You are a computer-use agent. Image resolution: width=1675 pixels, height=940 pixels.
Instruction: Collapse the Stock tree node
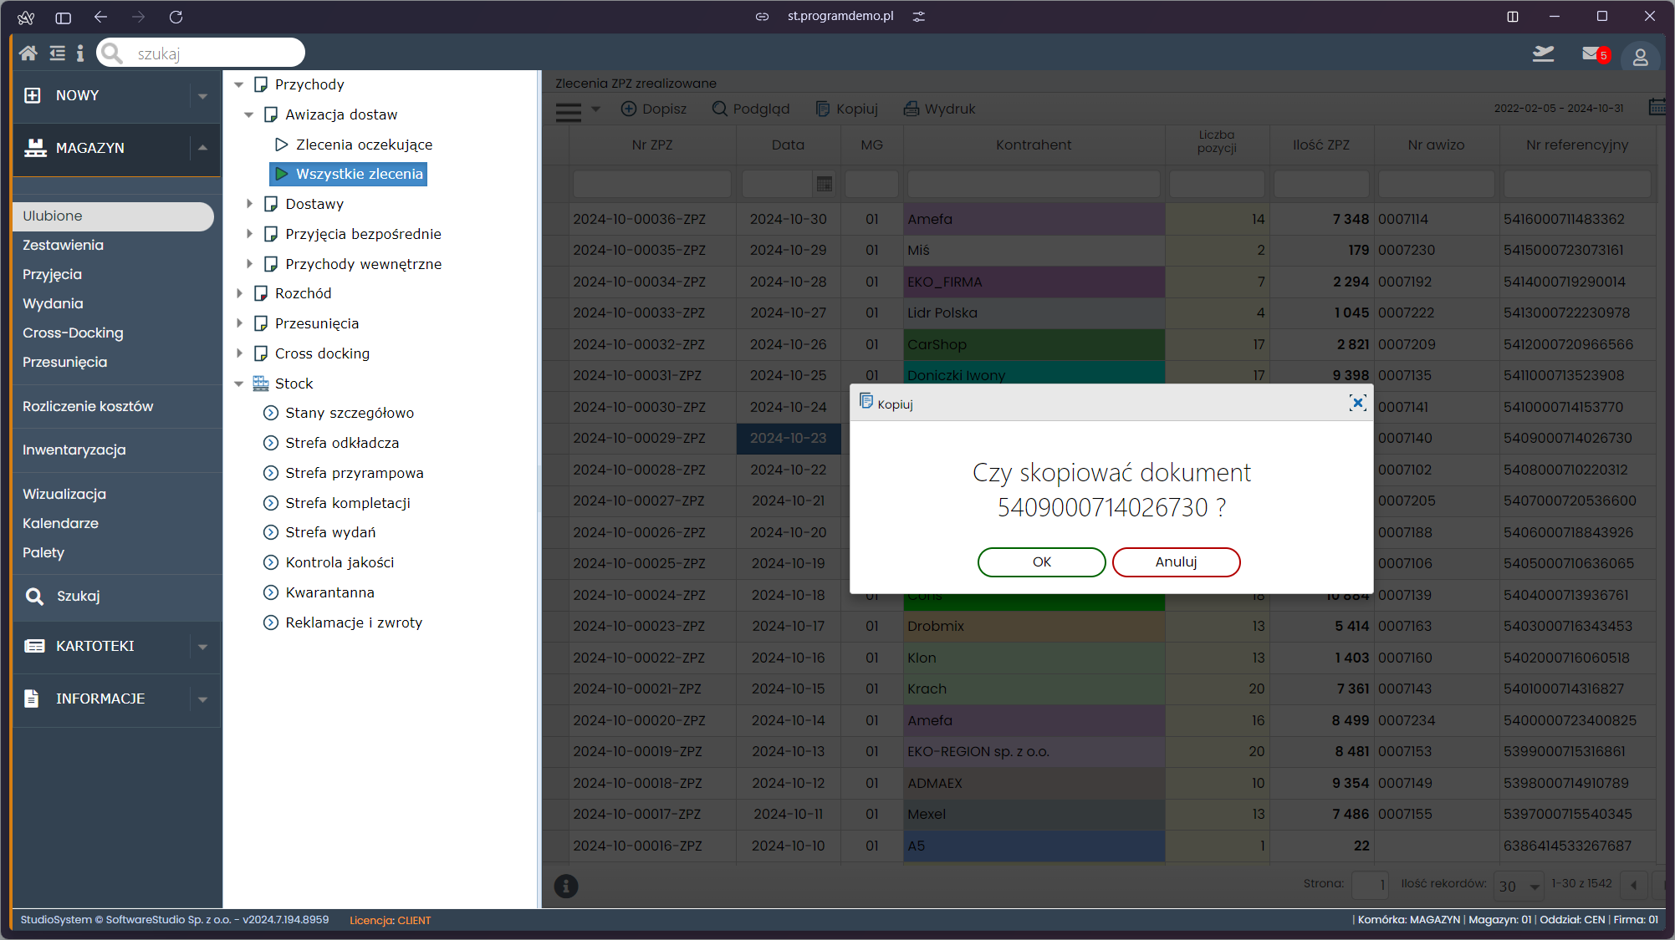[x=238, y=384]
